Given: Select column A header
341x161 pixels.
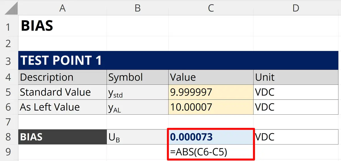Looking at the screenshot, I should click(x=63, y=8).
